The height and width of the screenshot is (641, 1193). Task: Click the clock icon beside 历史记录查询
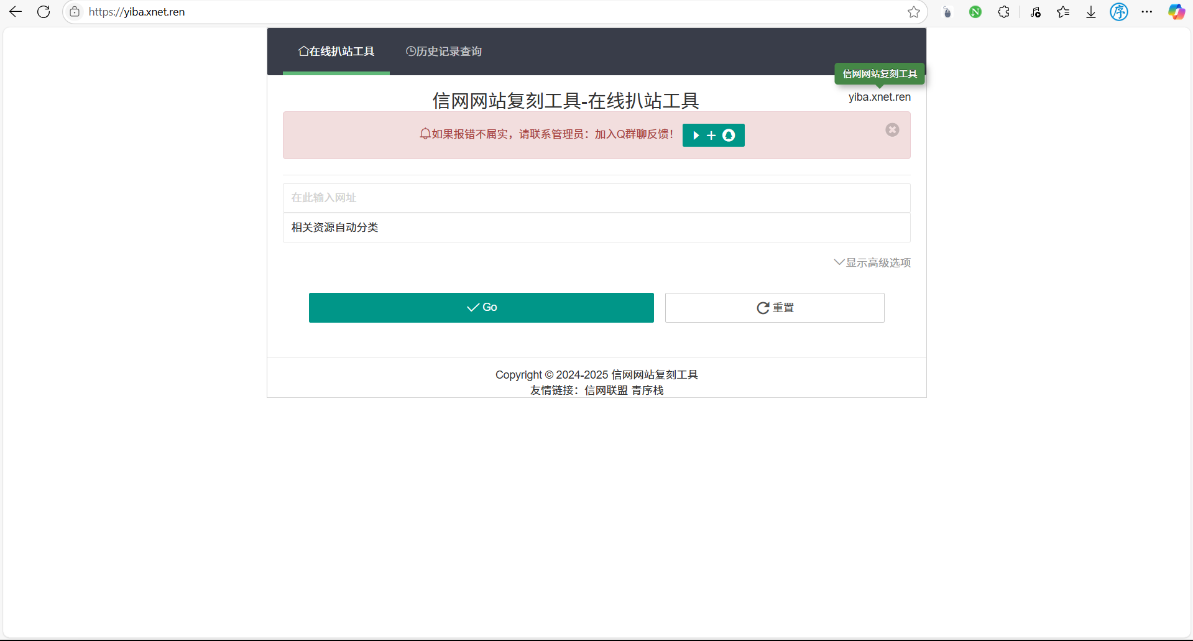410,51
